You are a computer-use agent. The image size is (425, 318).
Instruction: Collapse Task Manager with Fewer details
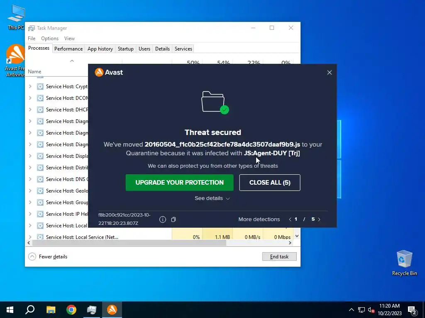[48, 256]
